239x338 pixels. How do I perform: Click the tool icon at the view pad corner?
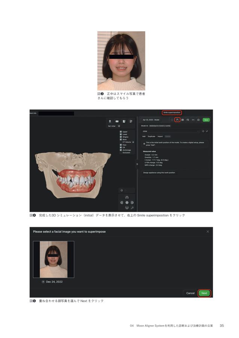[132, 208]
